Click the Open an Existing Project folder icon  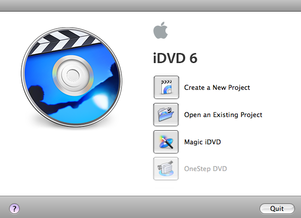(x=166, y=115)
